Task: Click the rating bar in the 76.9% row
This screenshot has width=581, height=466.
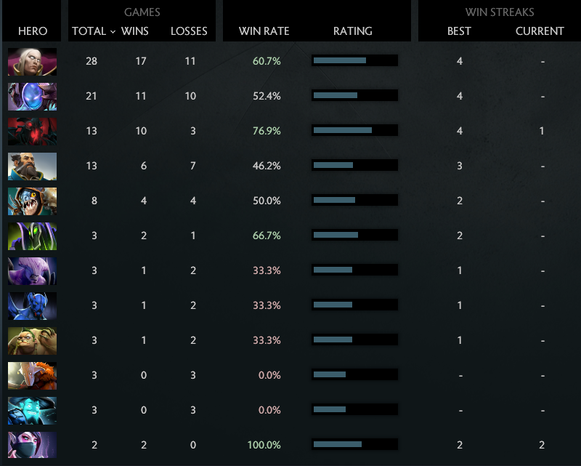Action: [354, 131]
